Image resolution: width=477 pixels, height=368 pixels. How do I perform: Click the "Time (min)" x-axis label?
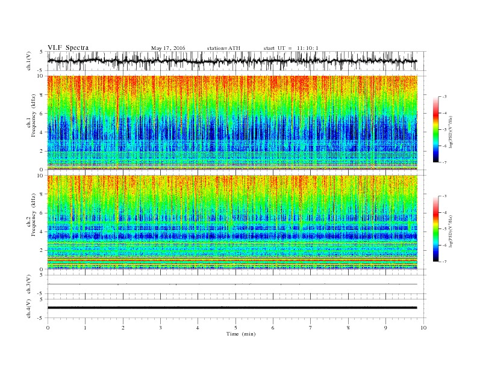[x=241, y=334]
